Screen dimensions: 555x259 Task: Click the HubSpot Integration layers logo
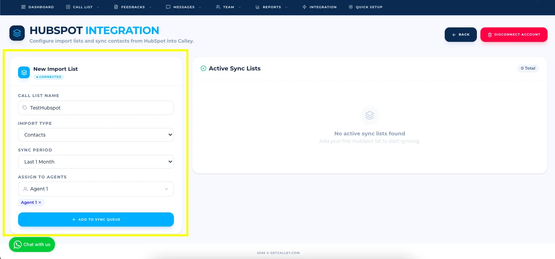[17, 33]
